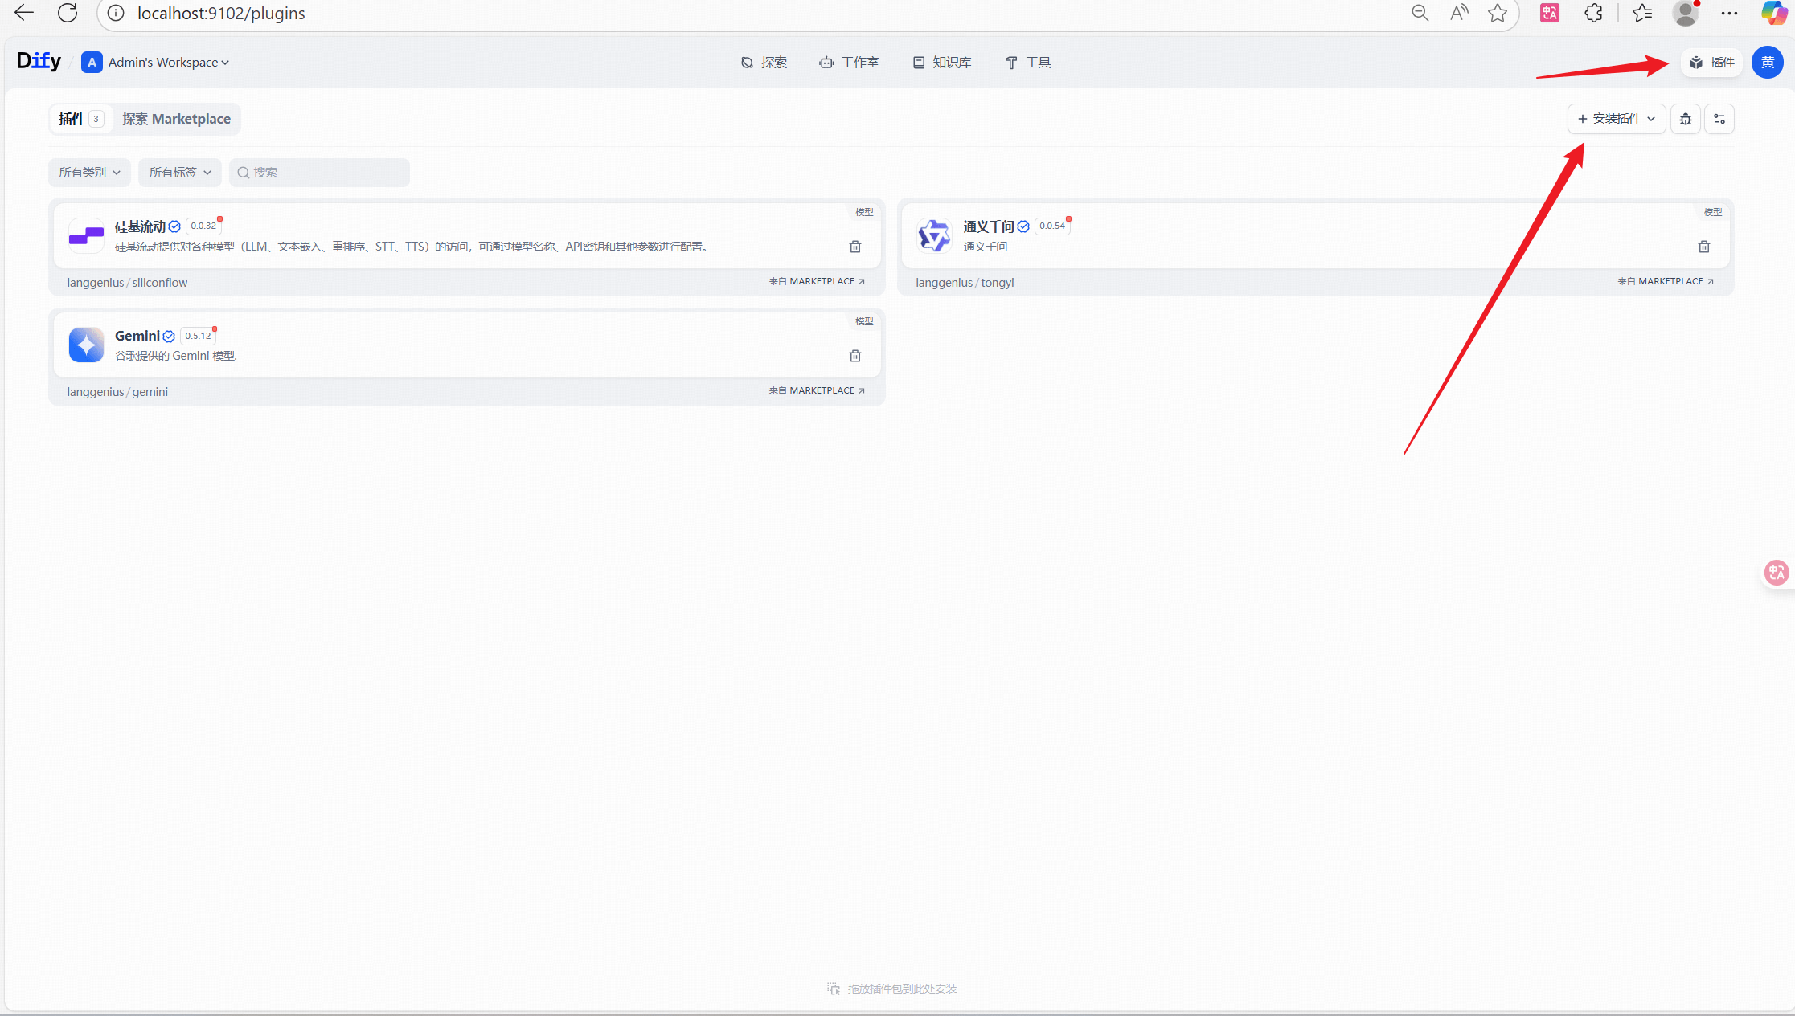Open the 黄 user avatar menu

(1767, 63)
